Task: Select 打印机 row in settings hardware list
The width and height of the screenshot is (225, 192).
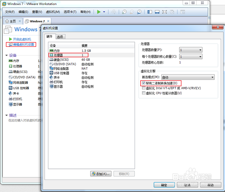Action: click(91, 82)
